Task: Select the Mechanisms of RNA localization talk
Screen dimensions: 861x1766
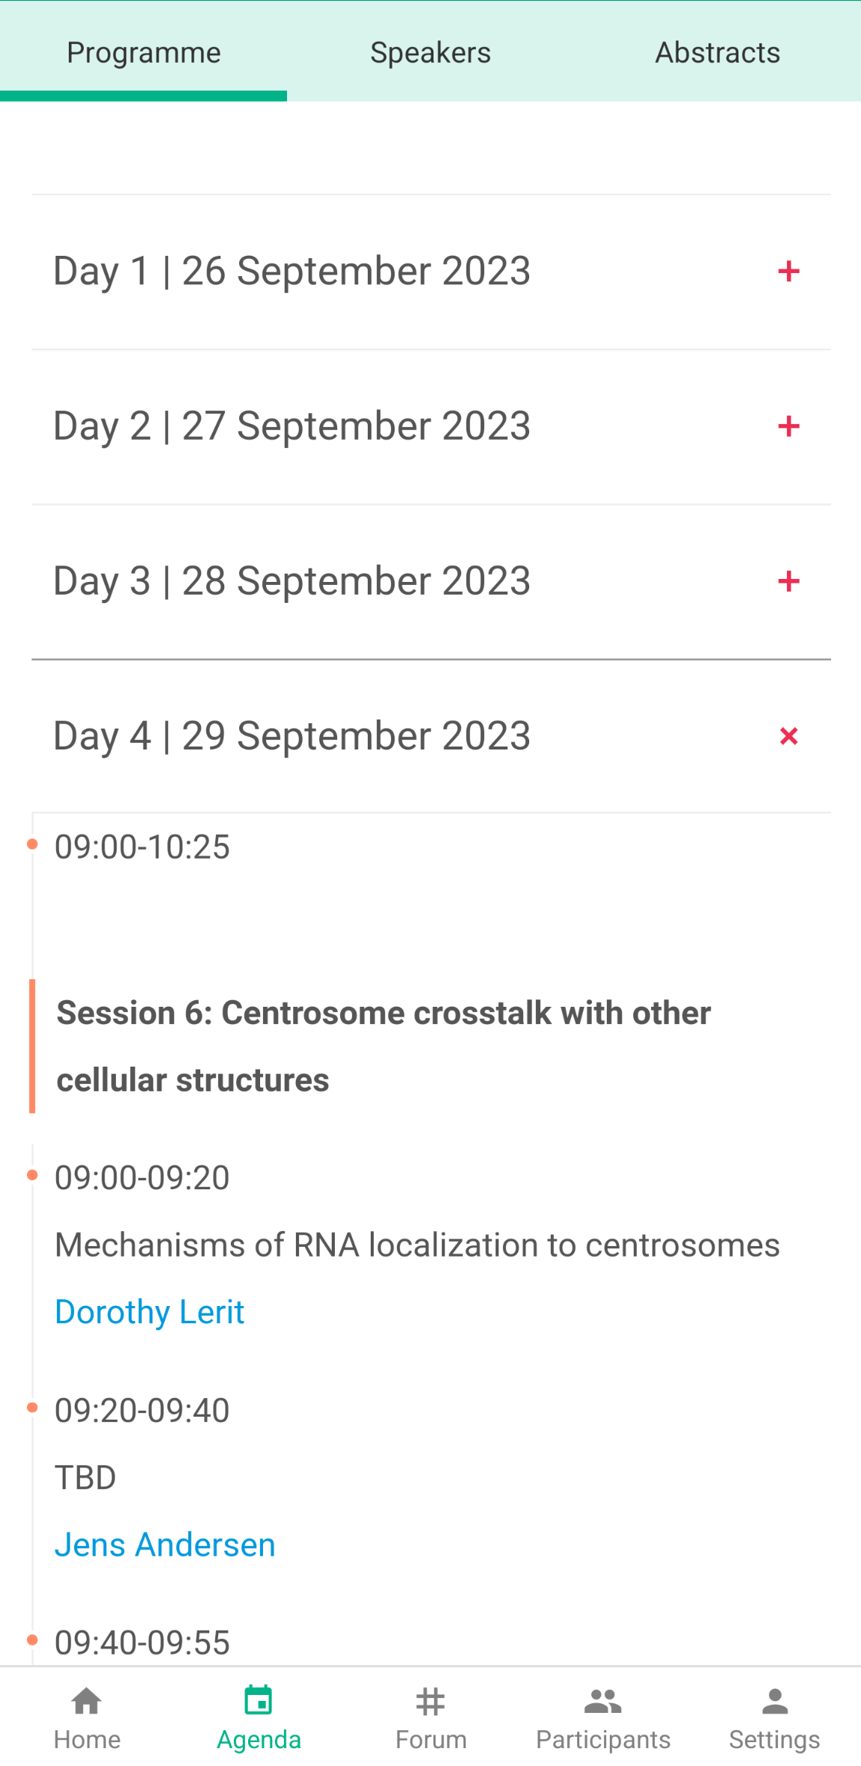Action: [417, 1245]
